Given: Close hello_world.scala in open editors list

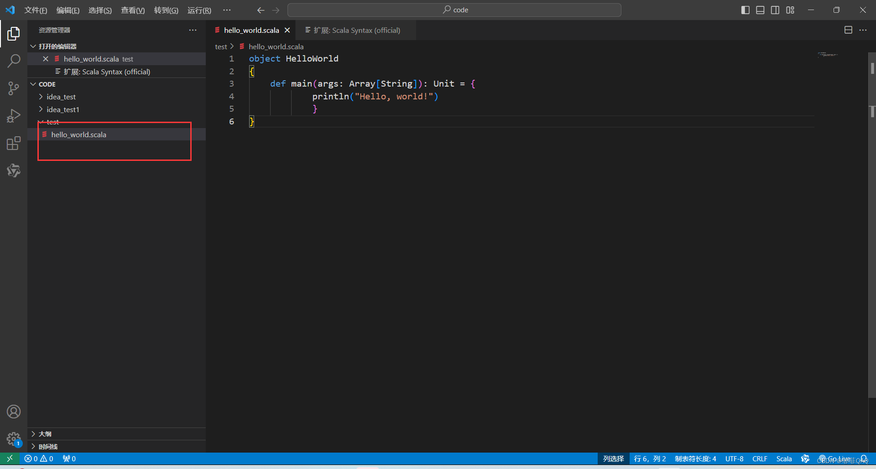Looking at the screenshot, I should (x=46, y=59).
